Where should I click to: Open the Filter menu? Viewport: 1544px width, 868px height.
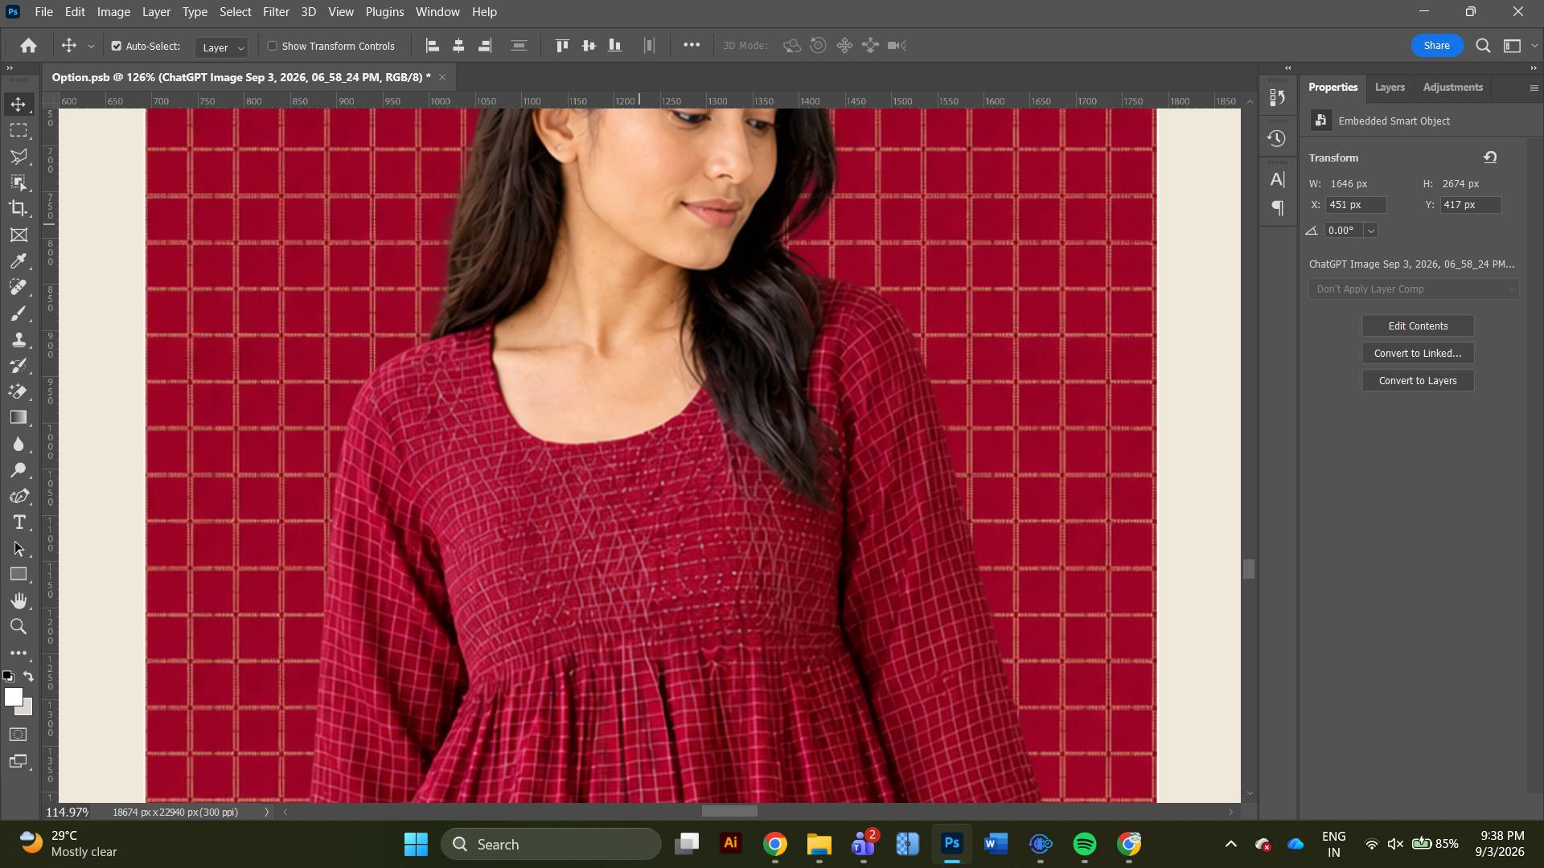(x=276, y=12)
